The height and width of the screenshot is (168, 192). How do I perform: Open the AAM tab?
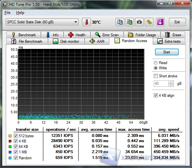(97, 41)
